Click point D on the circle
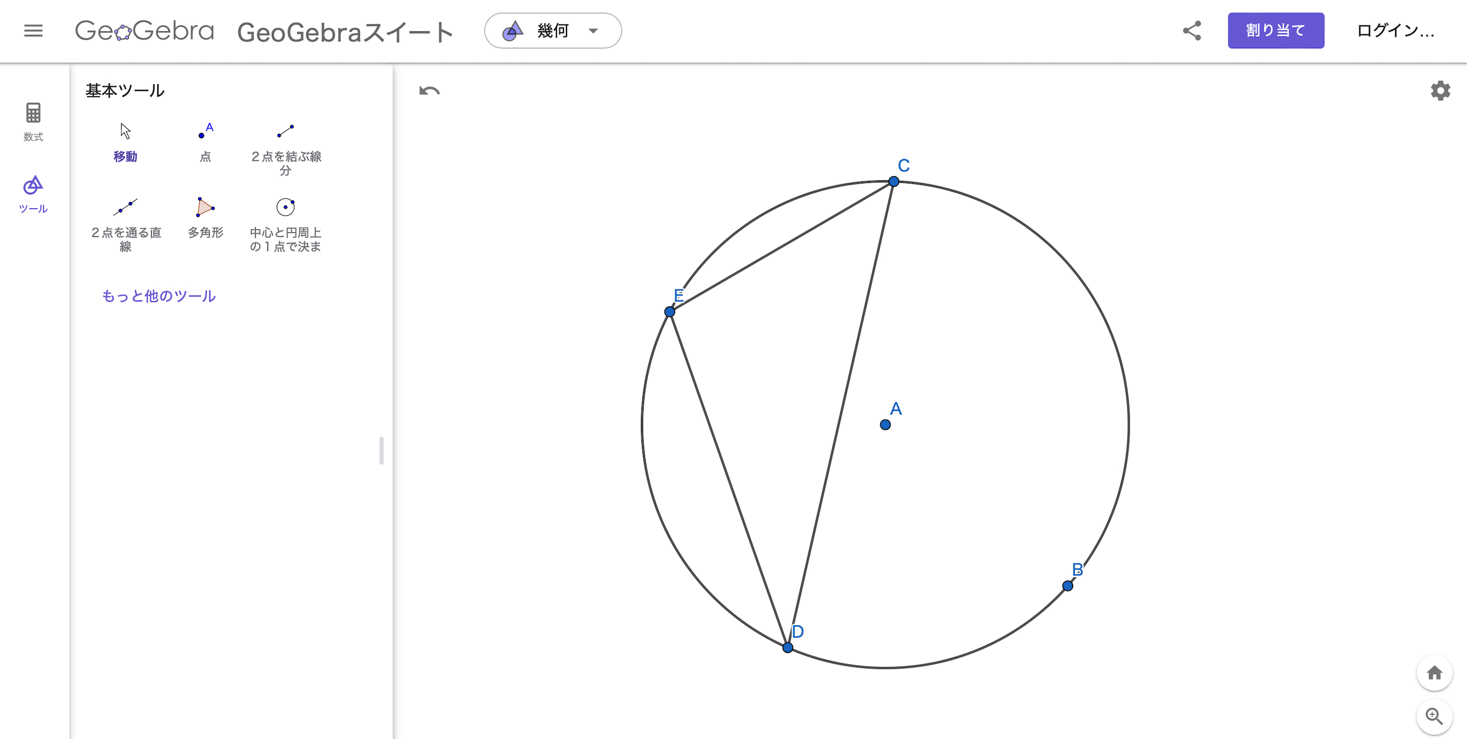The width and height of the screenshot is (1467, 739). point(788,648)
